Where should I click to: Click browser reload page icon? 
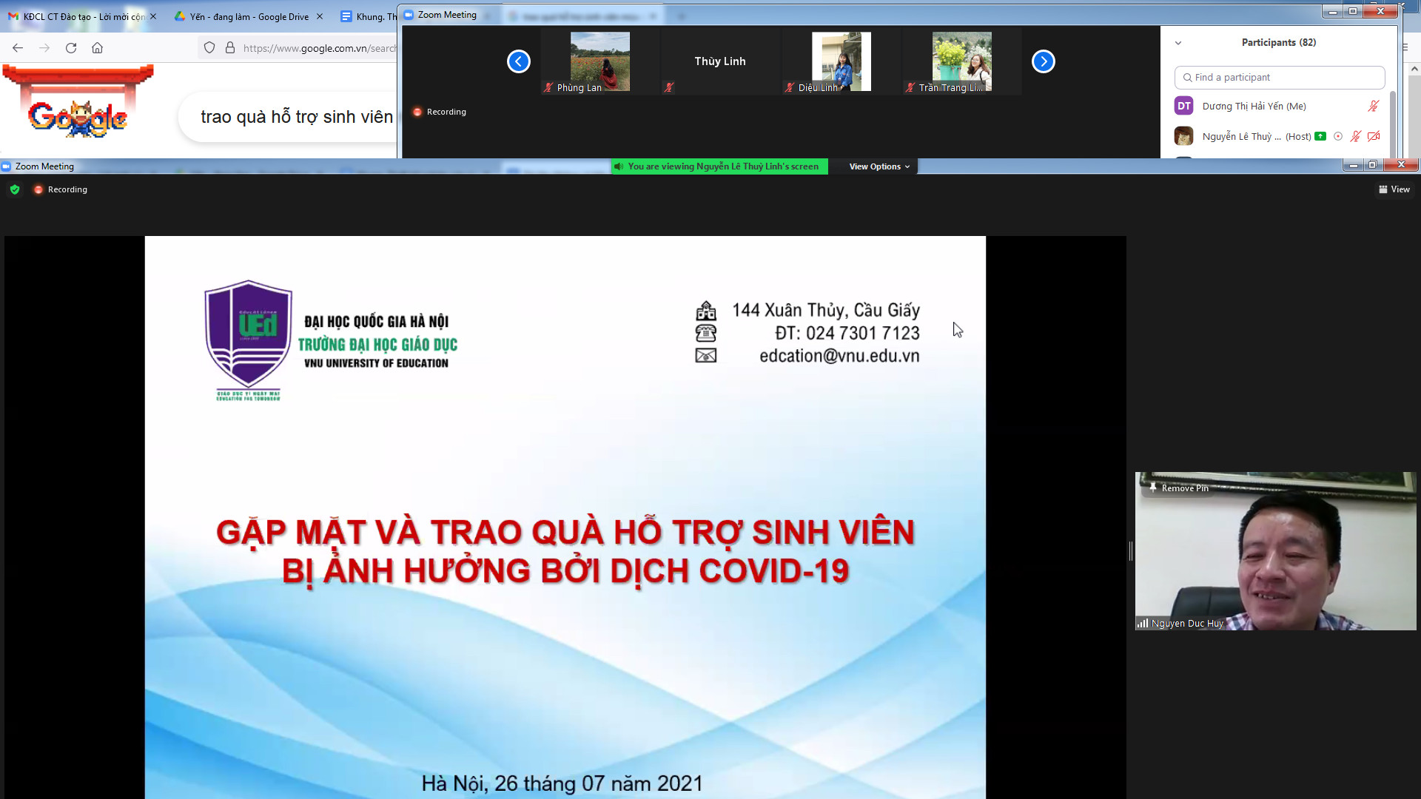[71, 48]
